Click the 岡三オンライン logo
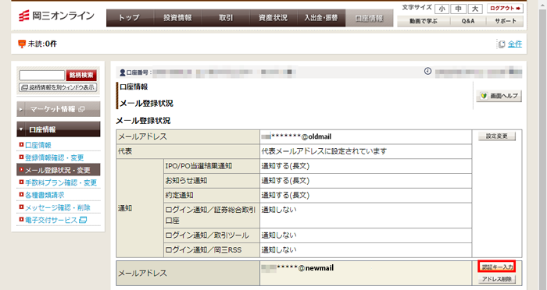The width and height of the screenshot is (547, 290). point(56,16)
